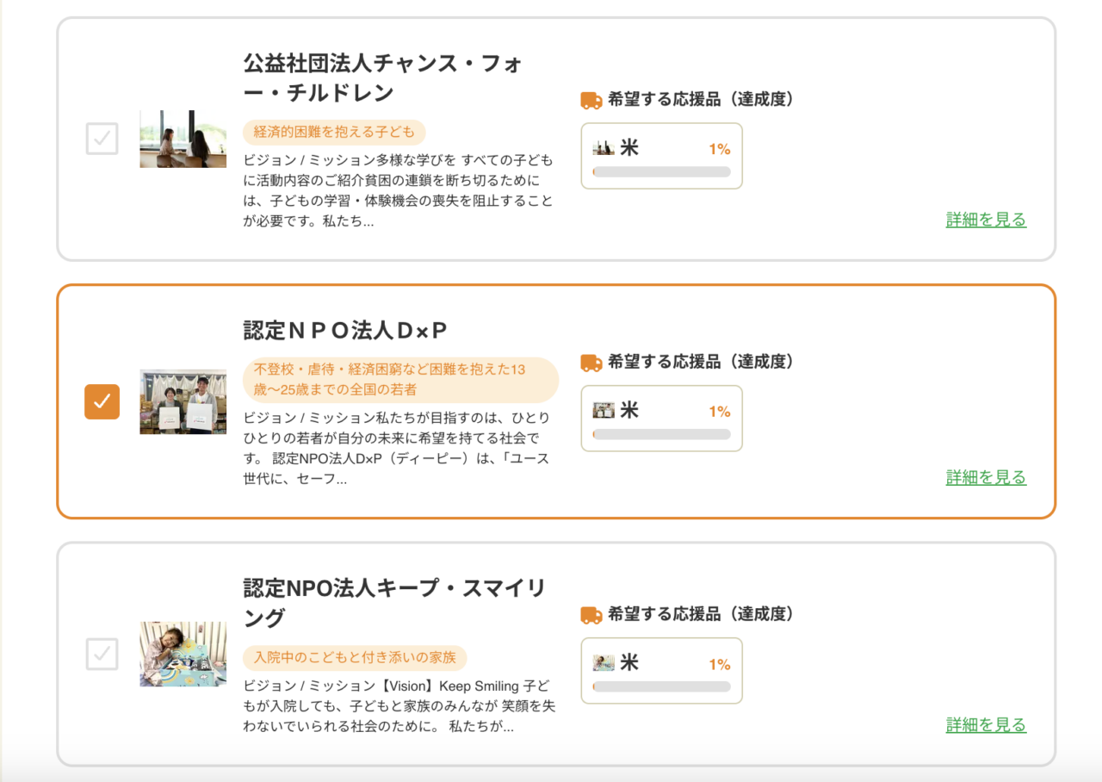Click small rice icon in Keep Smiling card
The height and width of the screenshot is (782, 1102).
(604, 662)
